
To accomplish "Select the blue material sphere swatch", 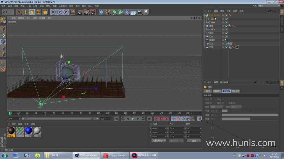I will pyautogui.click(x=28, y=130).
